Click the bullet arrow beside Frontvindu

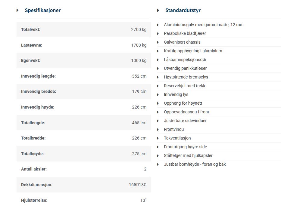click(x=158, y=130)
